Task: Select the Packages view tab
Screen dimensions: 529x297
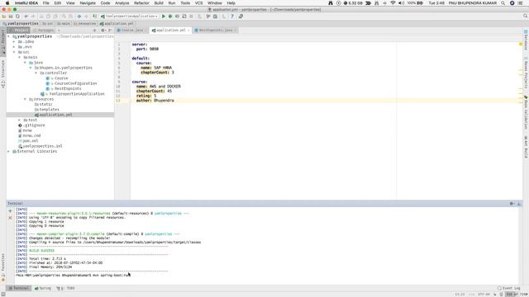Action: click(x=44, y=31)
